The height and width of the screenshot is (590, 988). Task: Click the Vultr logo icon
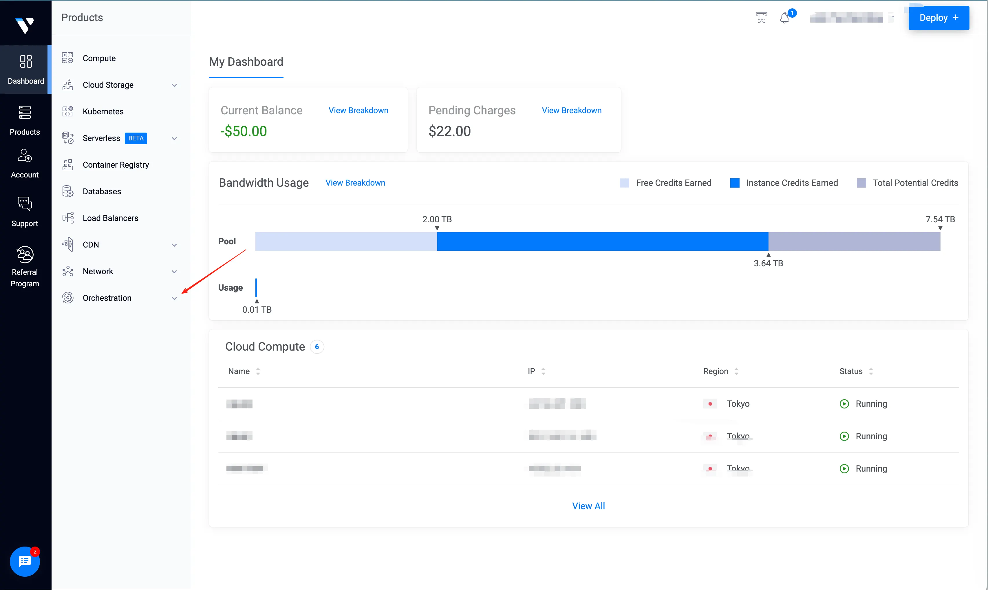click(x=25, y=25)
